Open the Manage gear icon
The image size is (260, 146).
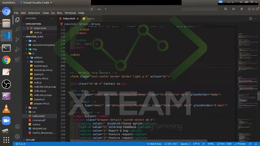coord(17,137)
